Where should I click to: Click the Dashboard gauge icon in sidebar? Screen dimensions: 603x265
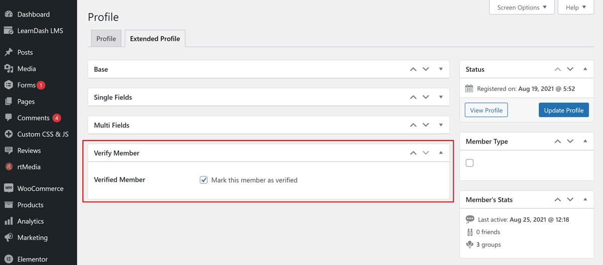pos(9,14)
